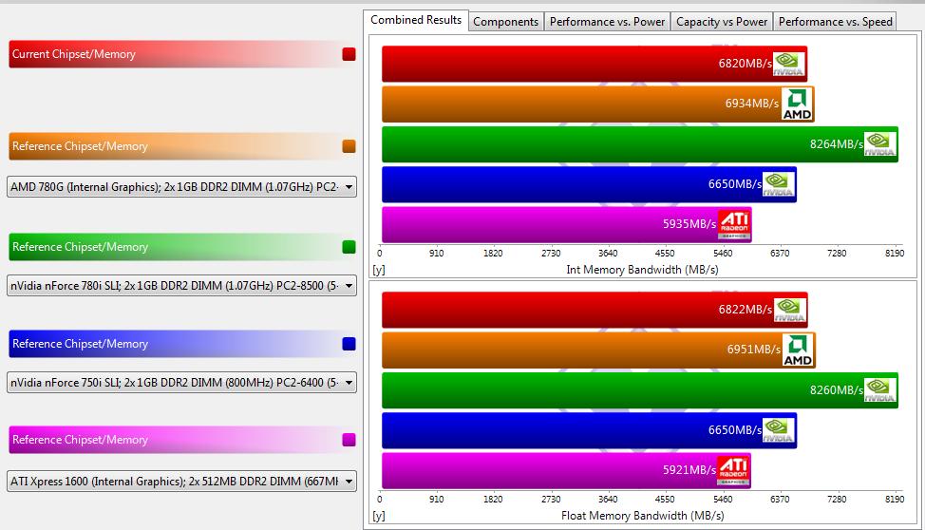Click the Int Memory Bandwidth (MB/s) axis title
925x530 pixels.
[642, 270]
